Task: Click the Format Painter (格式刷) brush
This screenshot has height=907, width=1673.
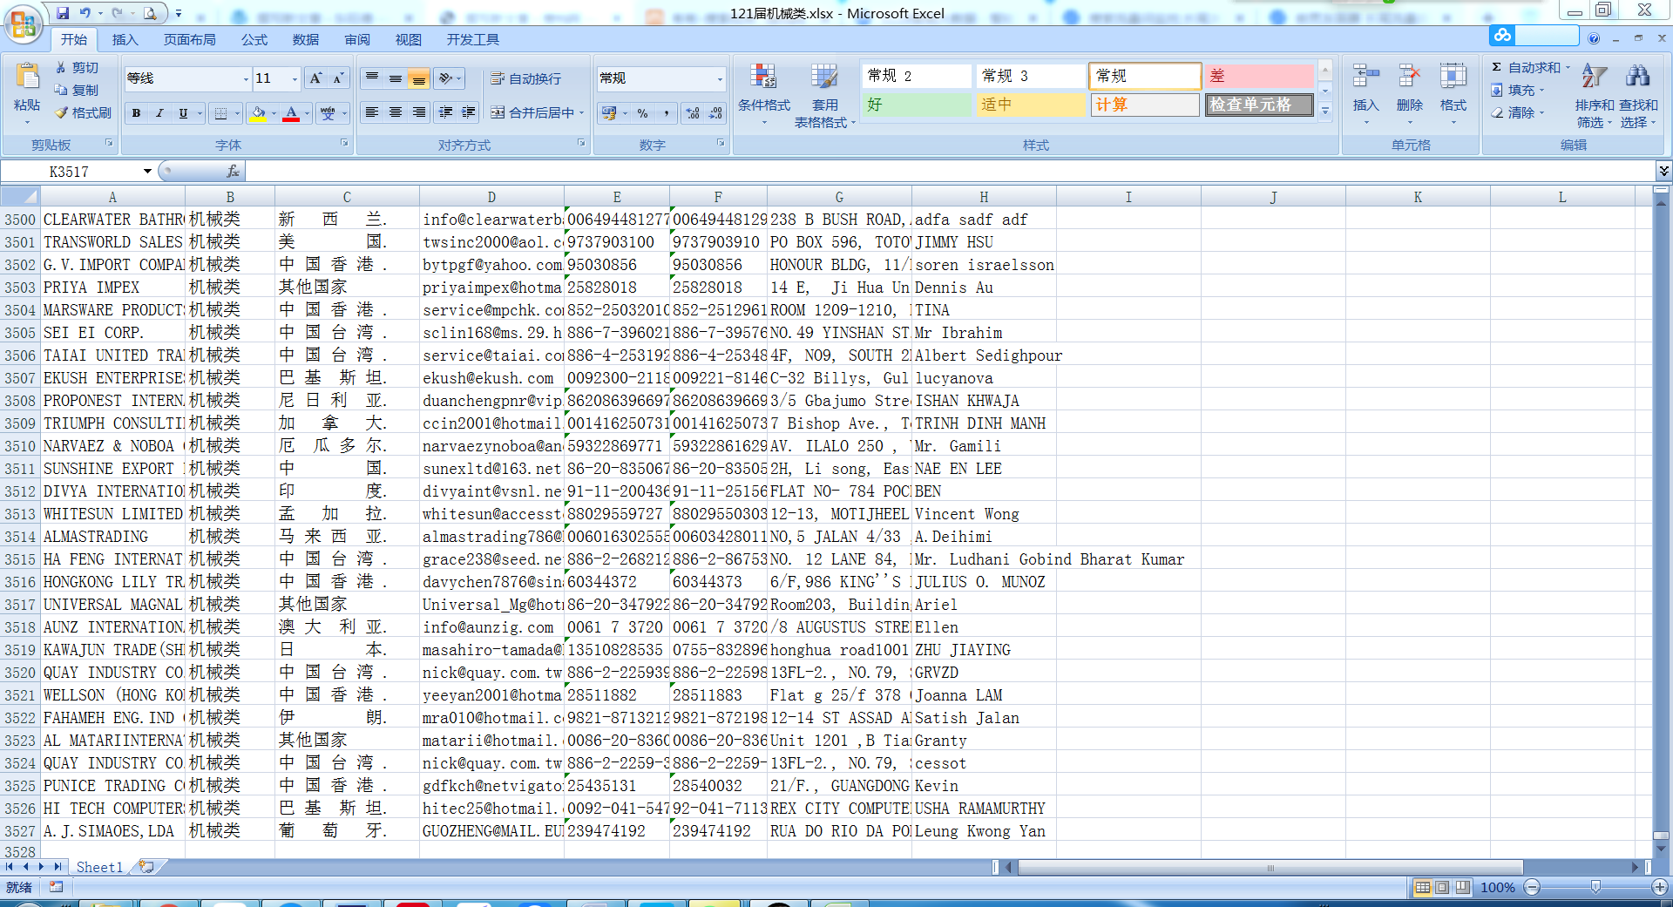Action: coord(62,113)
